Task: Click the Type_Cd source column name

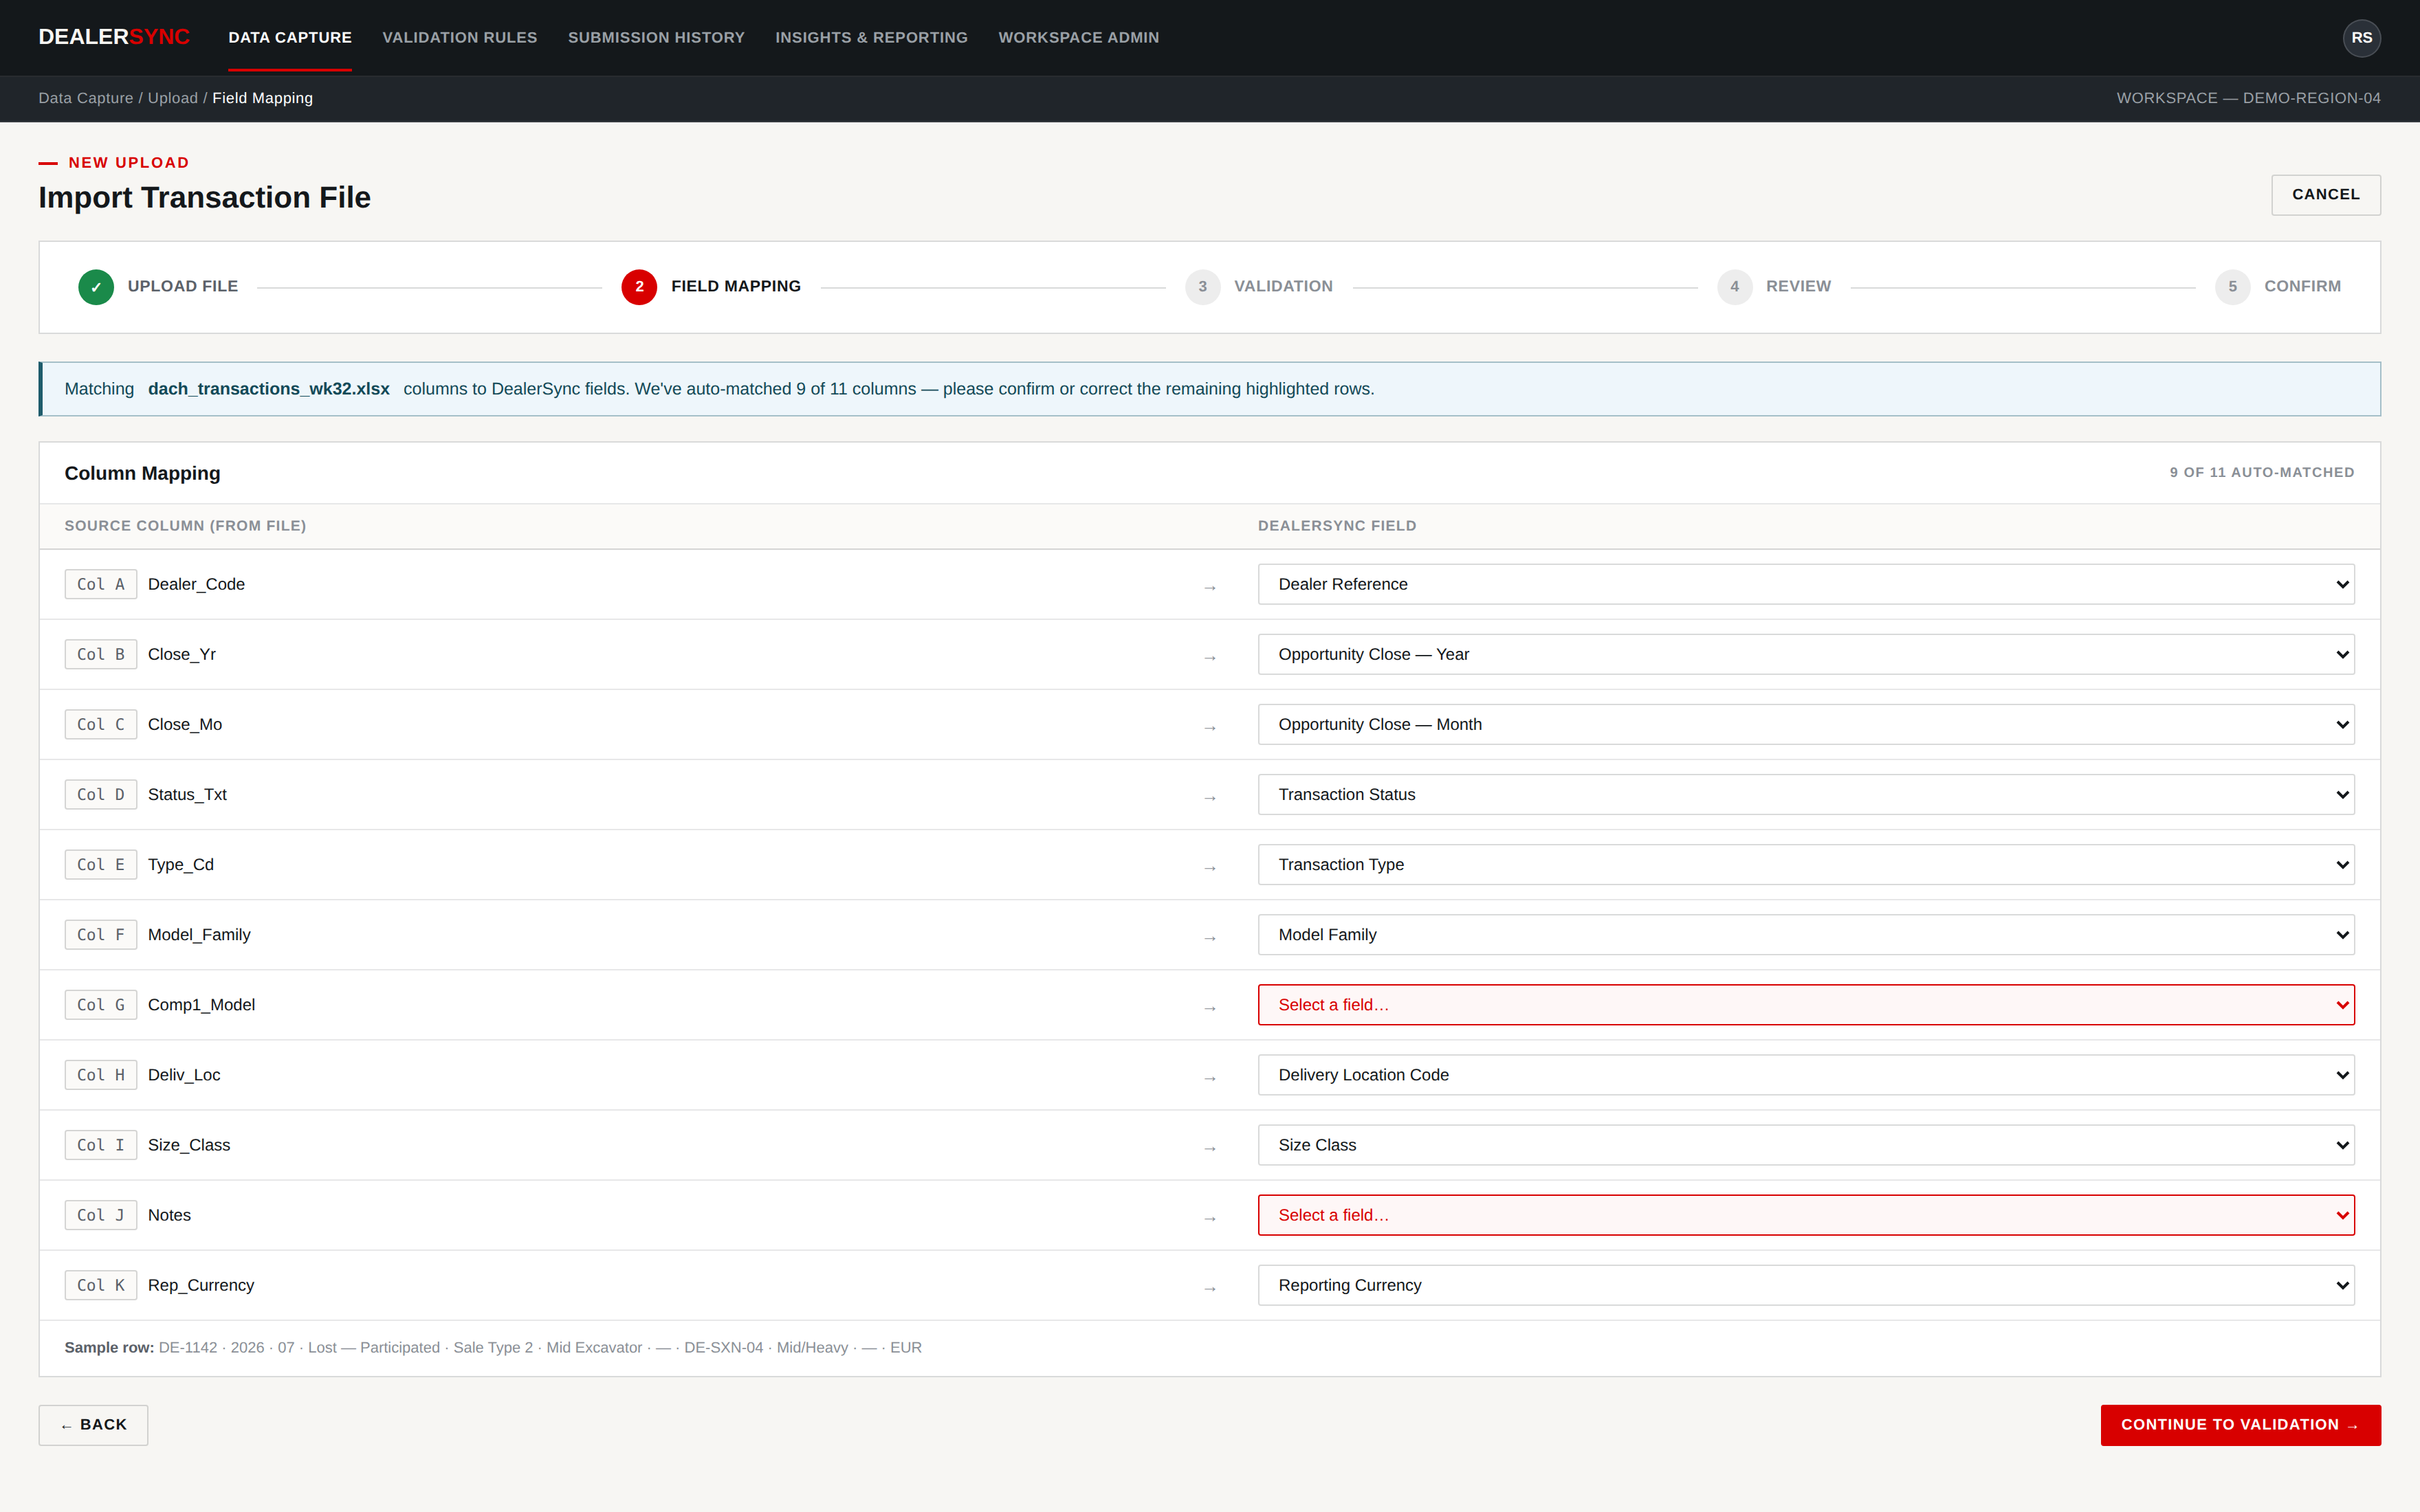Action: (x=181, y=864)
